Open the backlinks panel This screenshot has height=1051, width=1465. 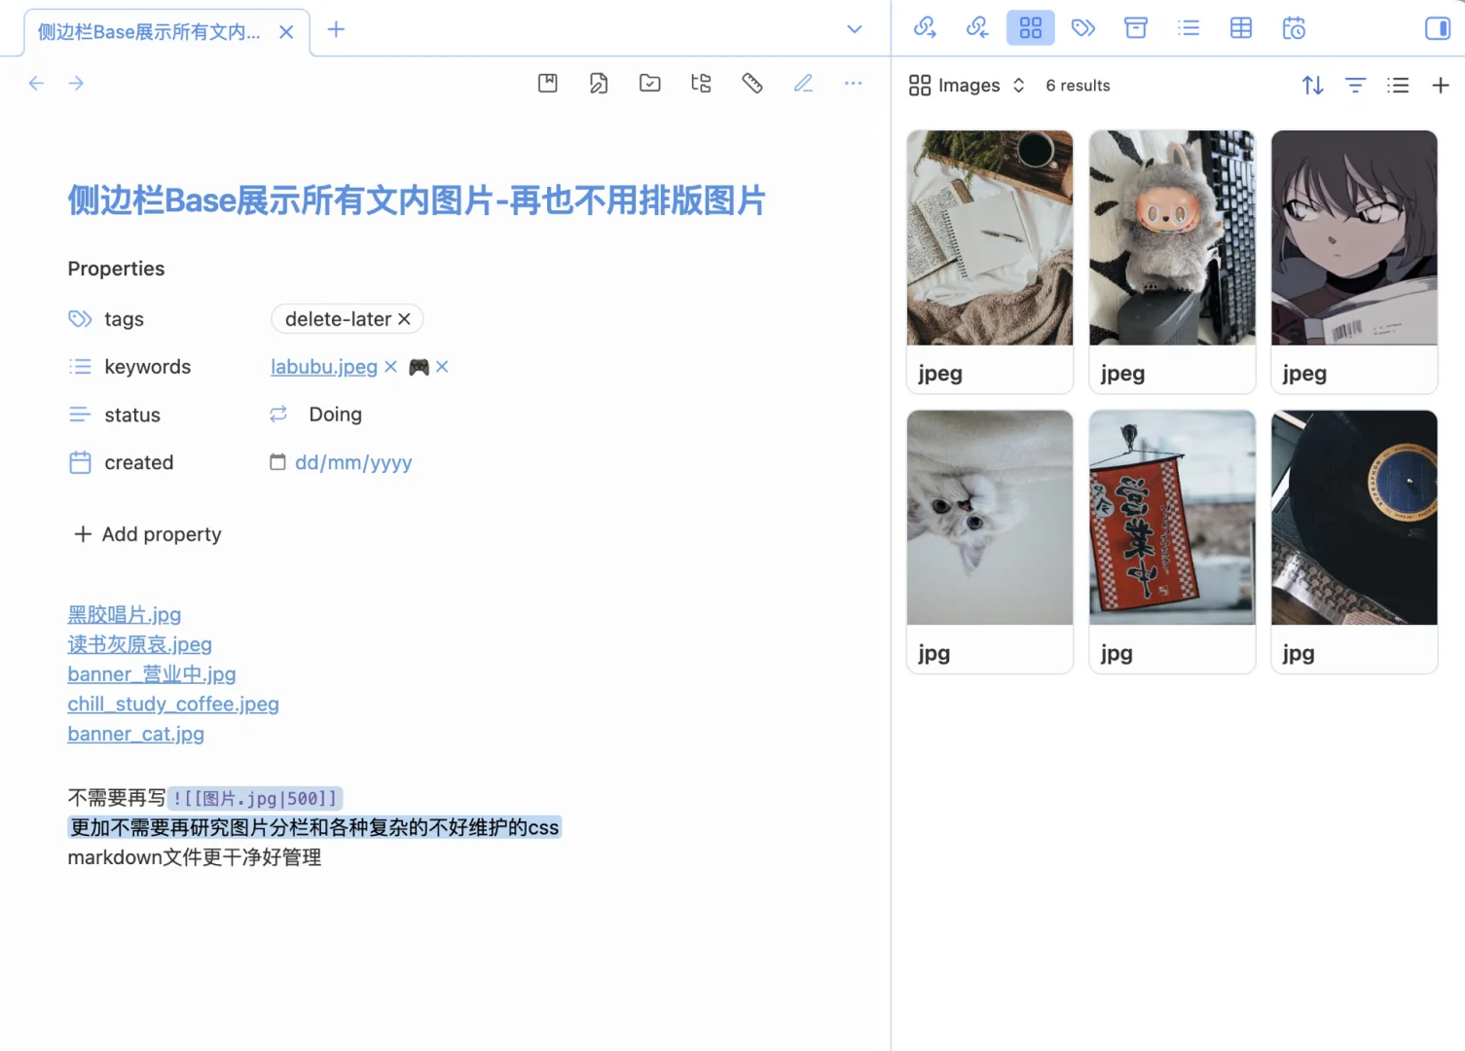[x=976, y=28]
